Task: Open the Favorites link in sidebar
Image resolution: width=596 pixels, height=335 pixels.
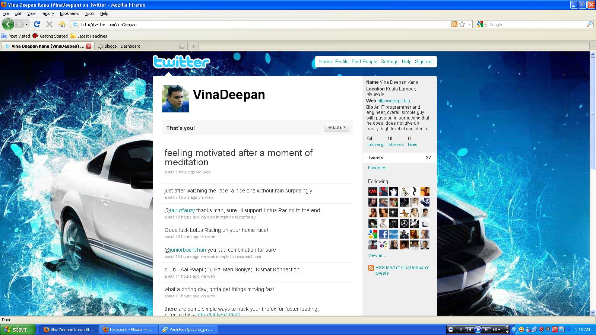Action: tap(377, 168)
